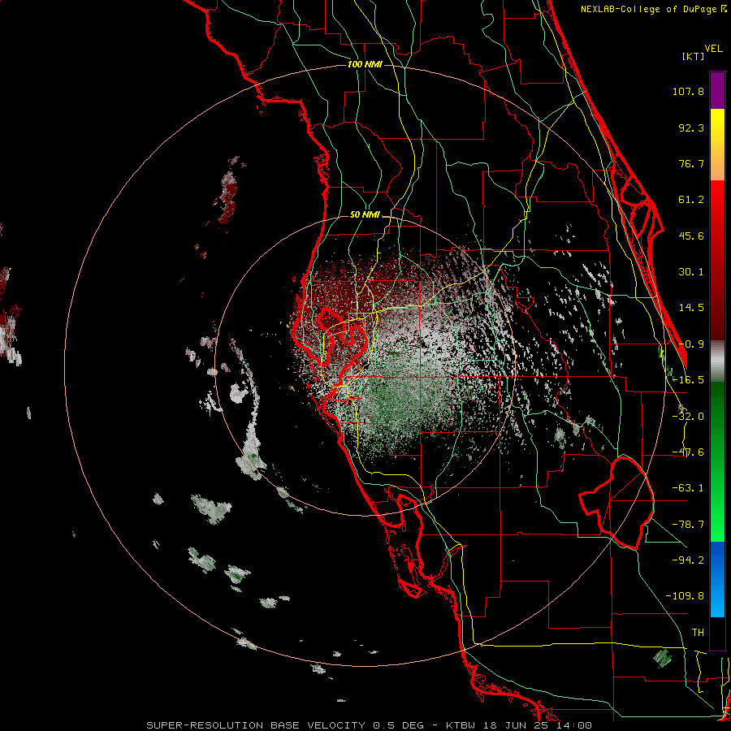Pick the yellow segment of velocity color bar

[x=717, y=145]
